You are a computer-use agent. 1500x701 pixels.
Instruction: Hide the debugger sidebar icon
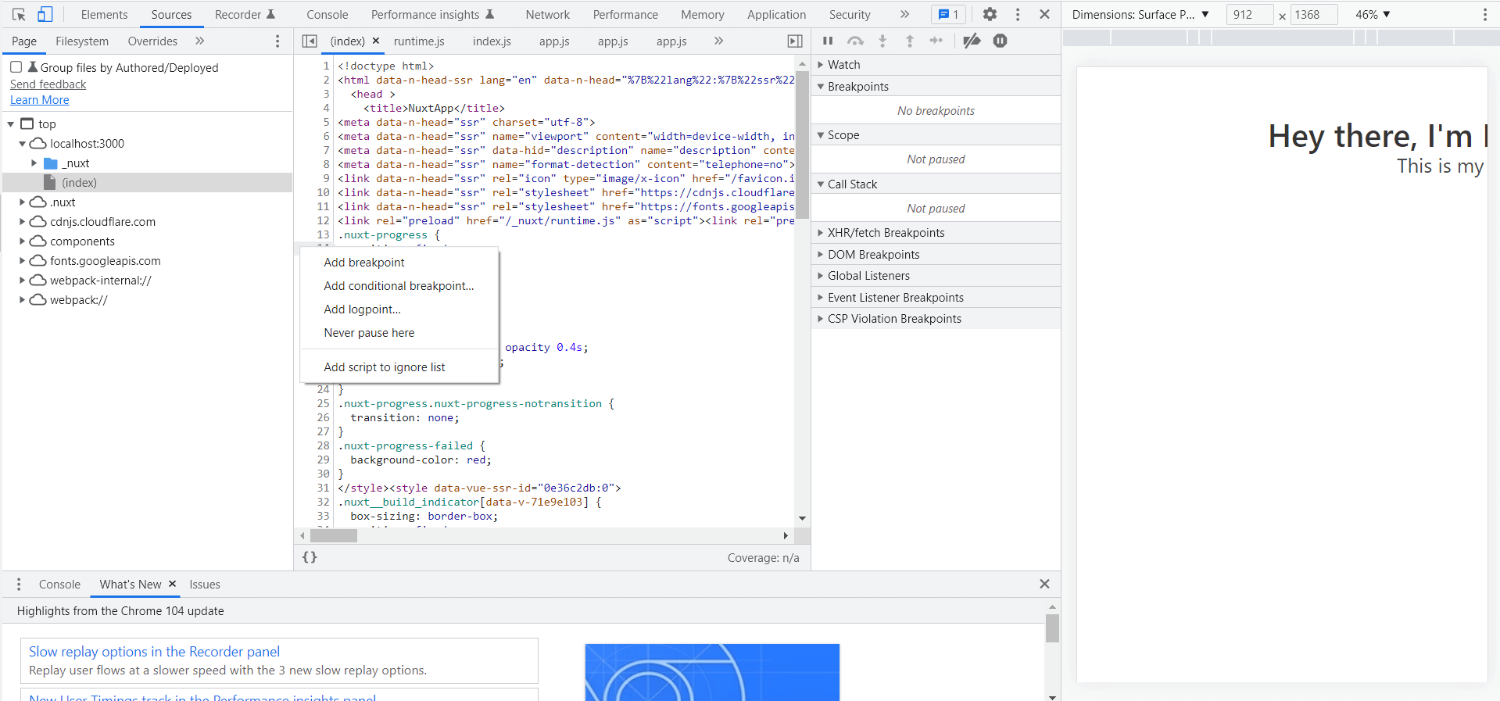coord(794,41)
